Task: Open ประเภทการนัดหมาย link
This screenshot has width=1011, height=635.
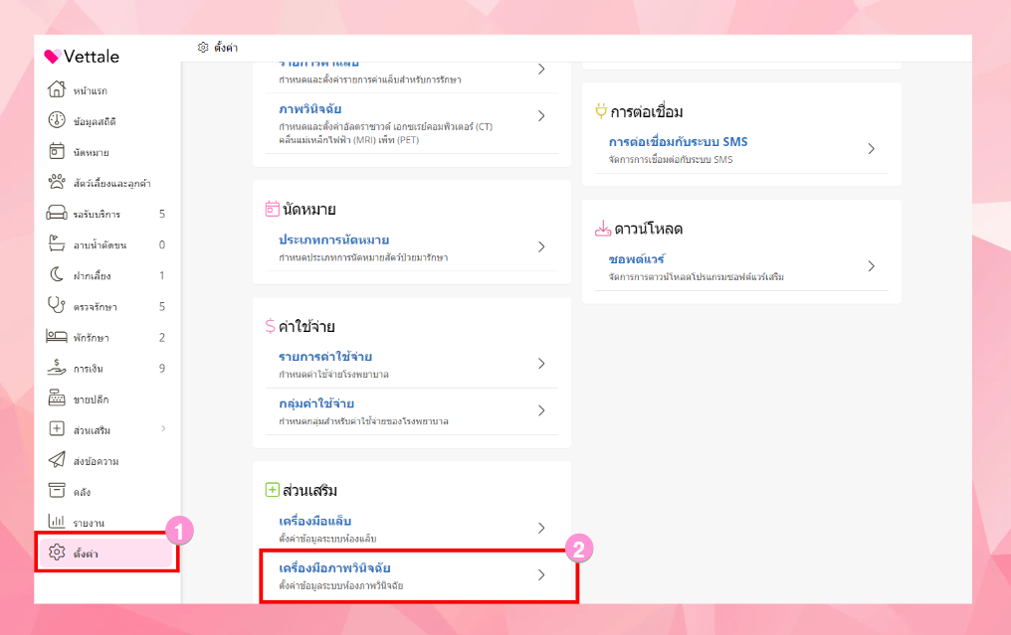Action: 333,239
